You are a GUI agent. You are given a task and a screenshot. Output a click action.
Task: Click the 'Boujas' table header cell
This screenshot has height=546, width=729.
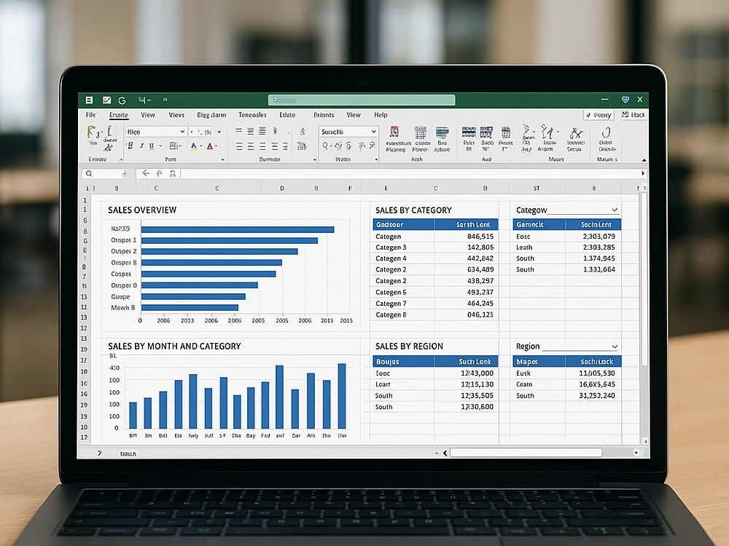pos(404,362)
